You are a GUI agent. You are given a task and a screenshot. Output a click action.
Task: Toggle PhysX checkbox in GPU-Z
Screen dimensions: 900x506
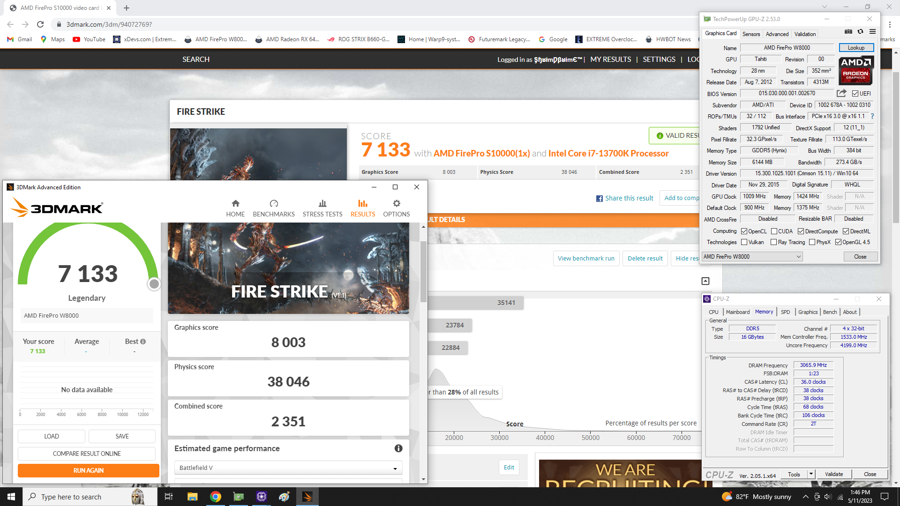[x=812, y=242]
